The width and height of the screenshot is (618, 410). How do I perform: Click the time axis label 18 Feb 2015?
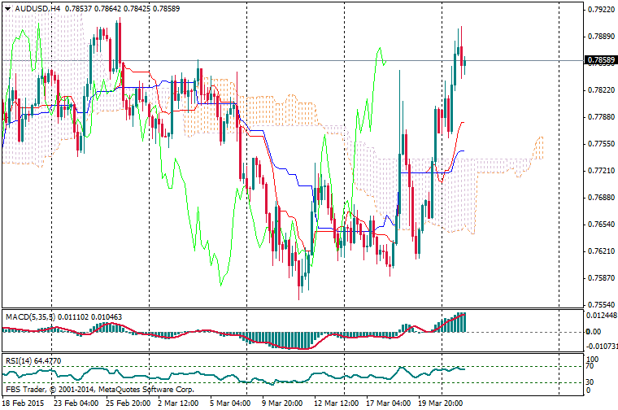click(23, 403)
